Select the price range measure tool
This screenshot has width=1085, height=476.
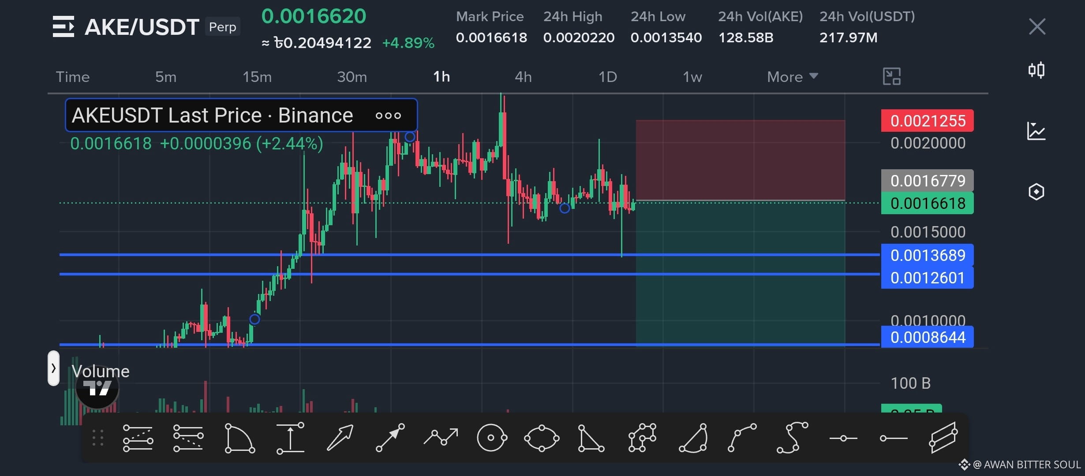pyautogui.click(x=290, y=438)
